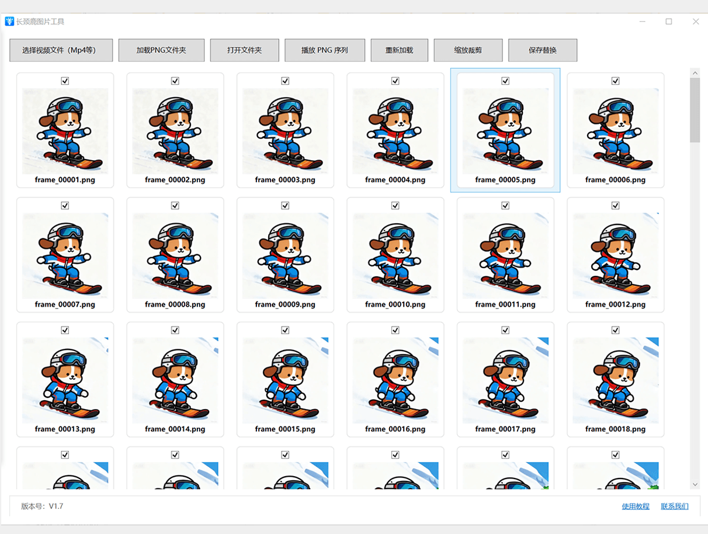The height and width of the screenshot is (534, 708).
Task: Select the frame_00017.png thumbnail image
Action: (x=505, y=380)
